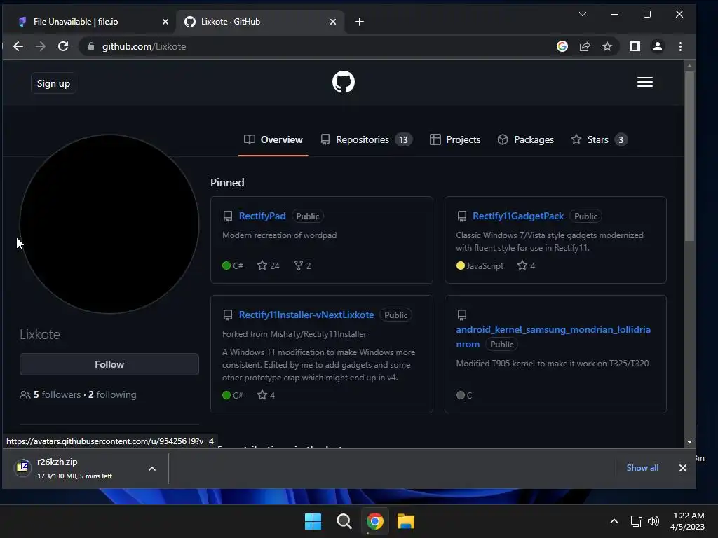View Rectify11Installer-vNextLixkote 4 stars
718x538 pixels.
pos(266,395)
